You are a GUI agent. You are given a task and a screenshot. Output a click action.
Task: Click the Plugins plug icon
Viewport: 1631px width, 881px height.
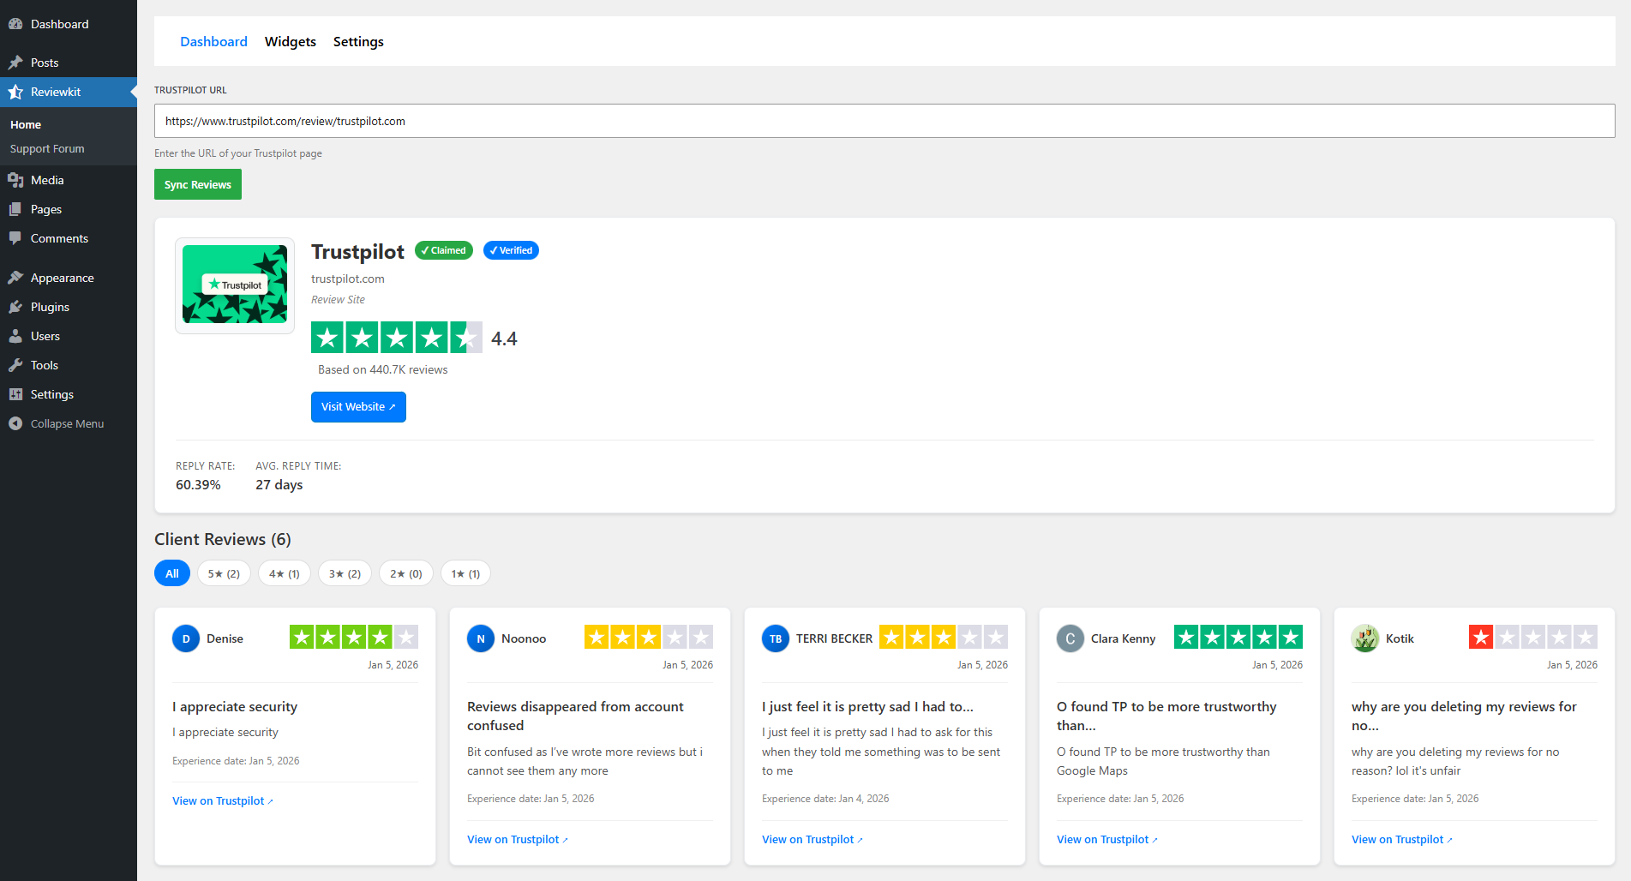(15, 307)
